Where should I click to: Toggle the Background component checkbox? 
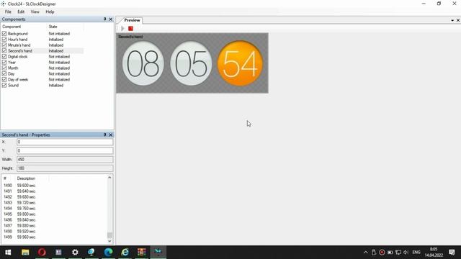click(4, 34)
